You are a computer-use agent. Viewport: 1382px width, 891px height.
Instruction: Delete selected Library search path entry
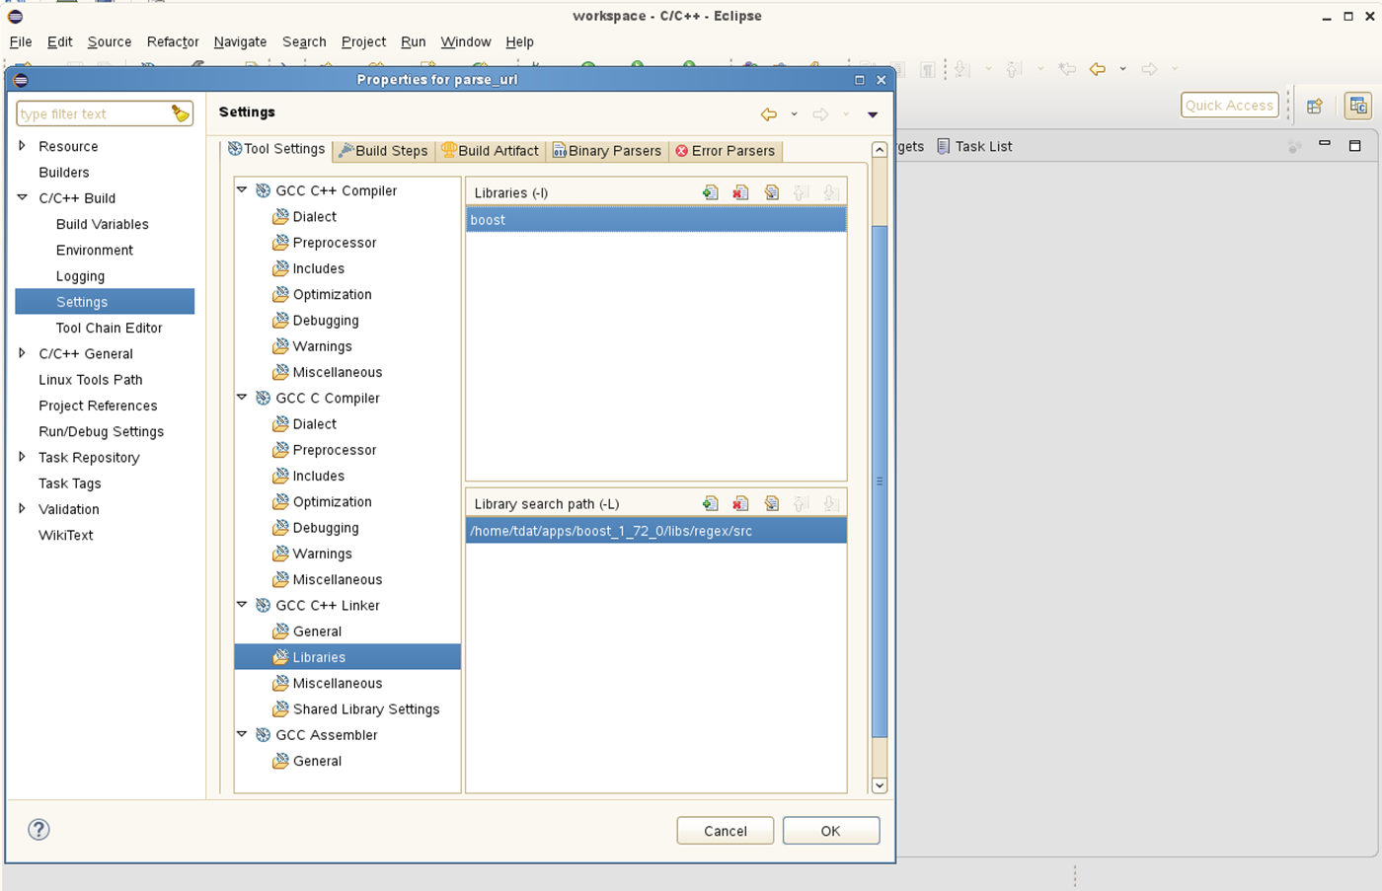click(740, 503)
